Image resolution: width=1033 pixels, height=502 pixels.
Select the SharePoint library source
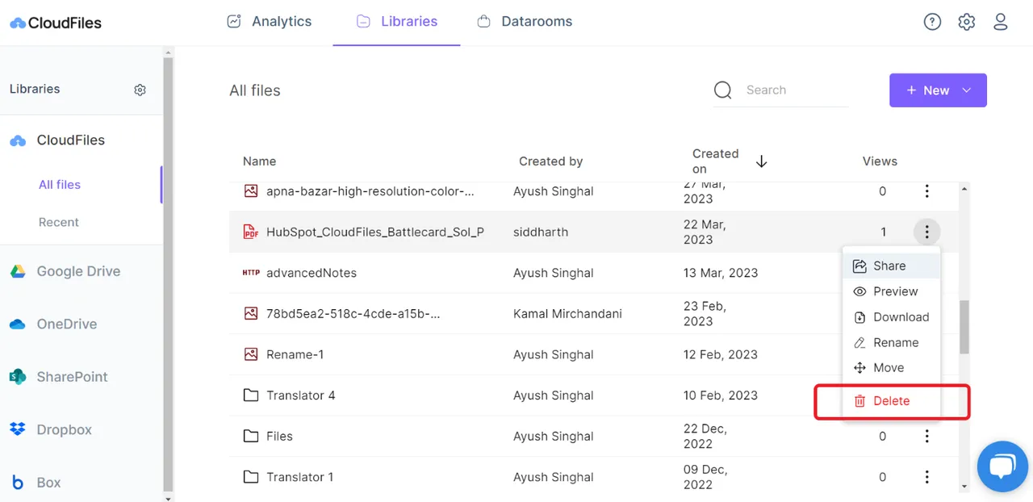pos(72,376)
